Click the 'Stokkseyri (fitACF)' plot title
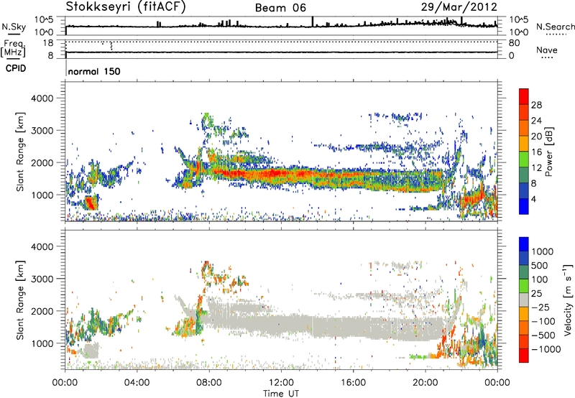The height and width of the screenshot is (398, 575). (126, 7)
